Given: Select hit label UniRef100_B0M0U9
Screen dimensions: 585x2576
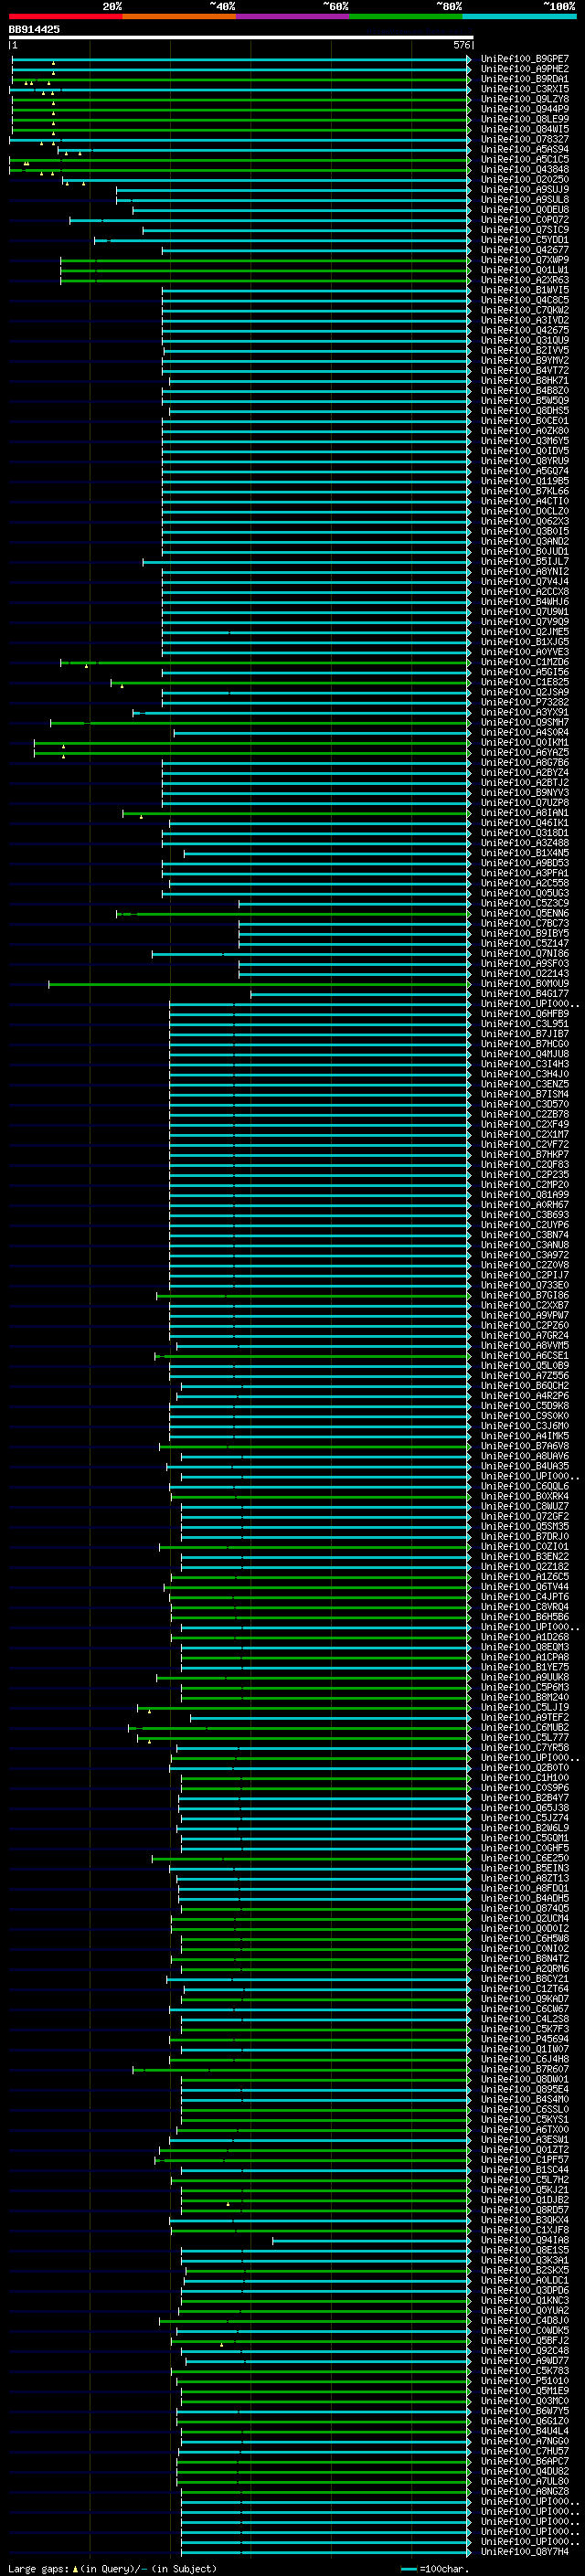Looking at the screenshot, I should [525, 983].
